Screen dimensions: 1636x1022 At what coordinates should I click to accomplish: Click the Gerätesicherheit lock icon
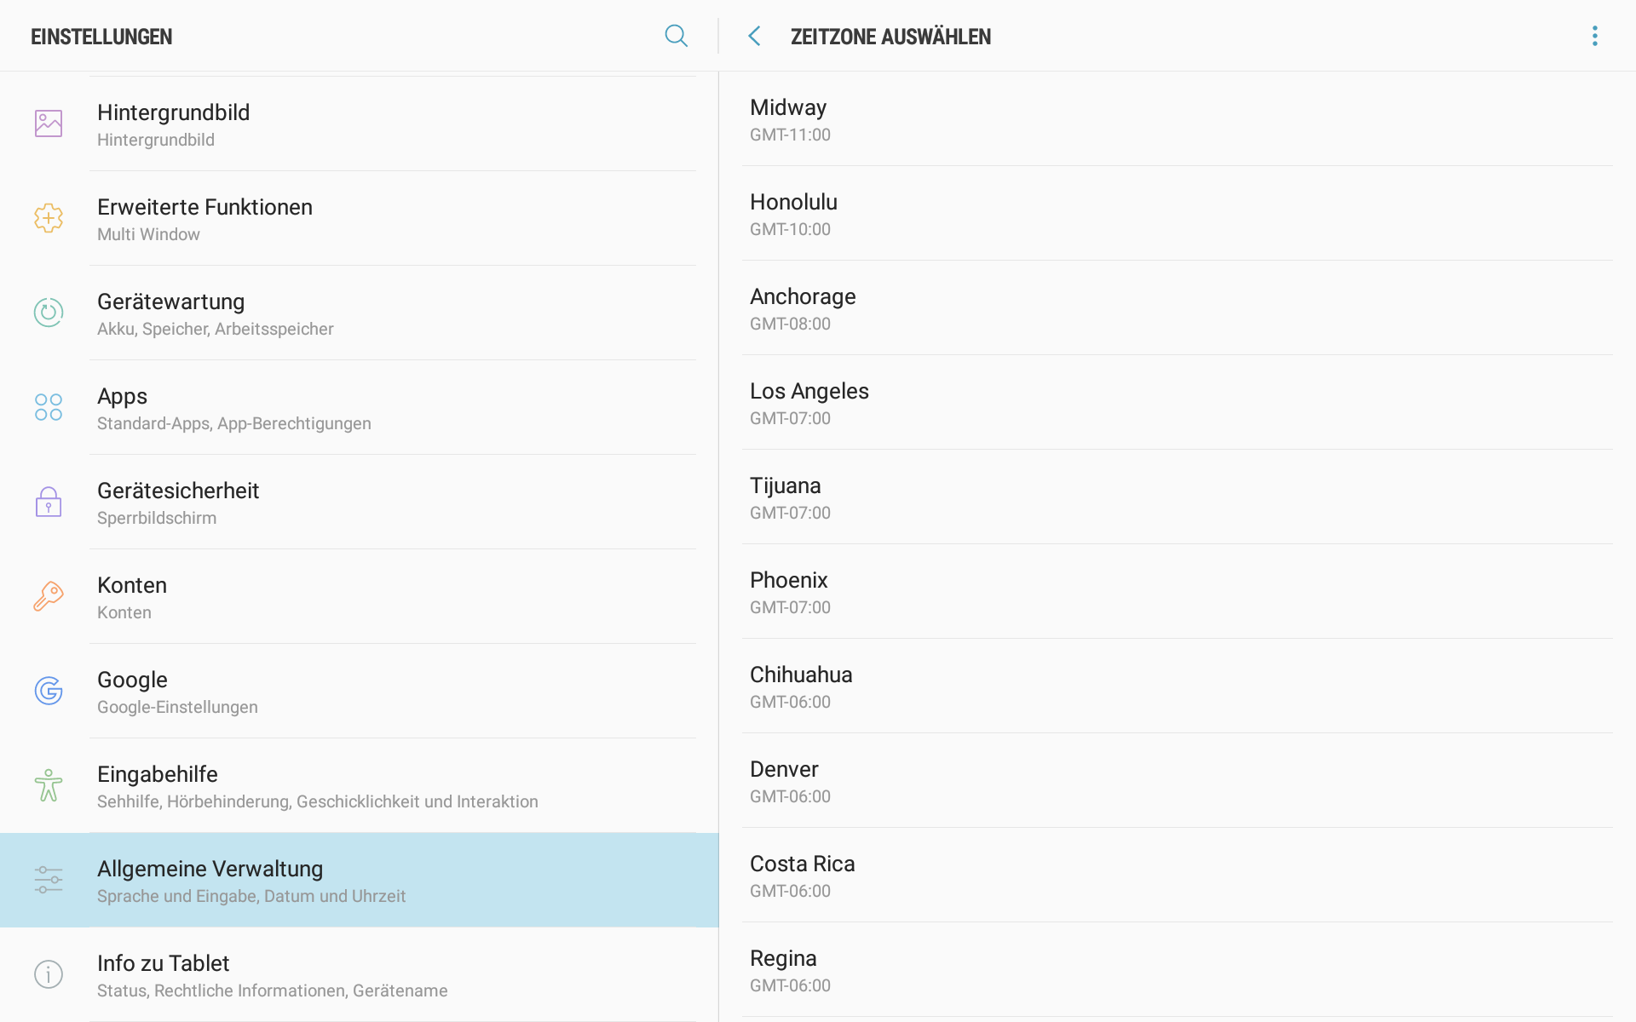49,502
